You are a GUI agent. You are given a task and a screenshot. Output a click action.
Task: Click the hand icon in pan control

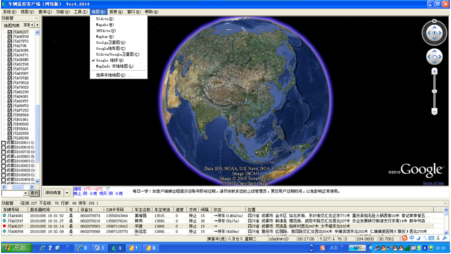tap(434, 56)
